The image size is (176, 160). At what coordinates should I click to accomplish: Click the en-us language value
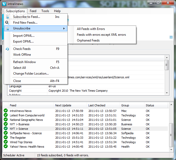click(x=52, y=86)
